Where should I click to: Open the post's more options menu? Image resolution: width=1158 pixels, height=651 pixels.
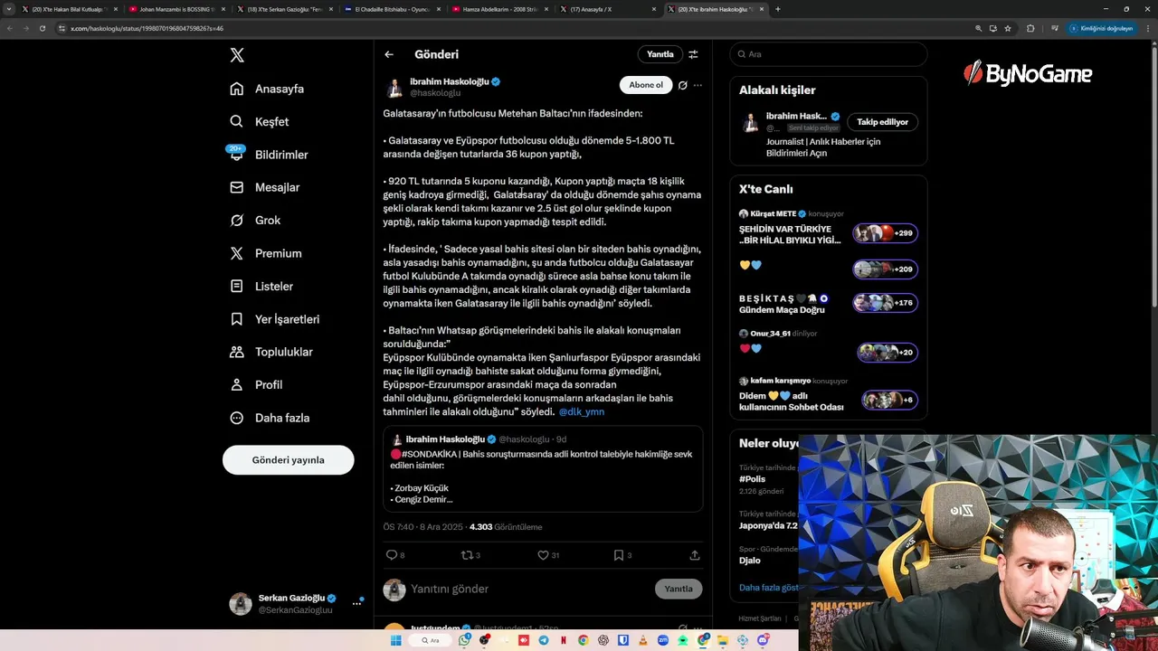pyautogui.click(x=698, y=85)
